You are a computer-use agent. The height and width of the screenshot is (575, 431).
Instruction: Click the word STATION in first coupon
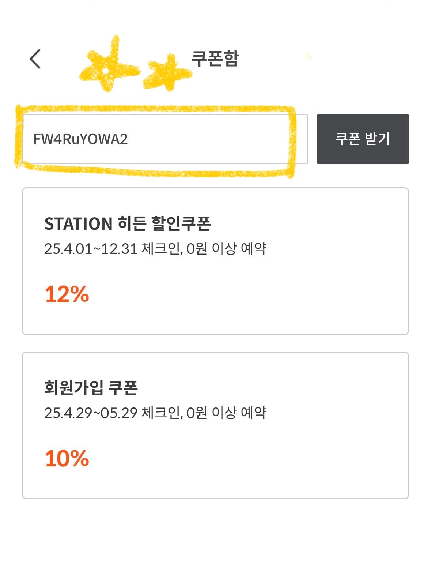(x=78, y=224)
